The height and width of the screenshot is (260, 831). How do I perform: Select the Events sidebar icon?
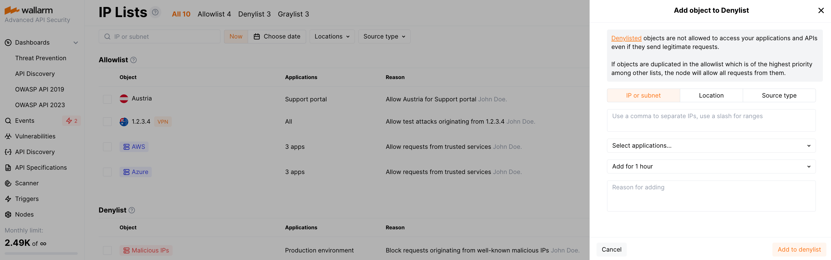[x=8, y=121]
